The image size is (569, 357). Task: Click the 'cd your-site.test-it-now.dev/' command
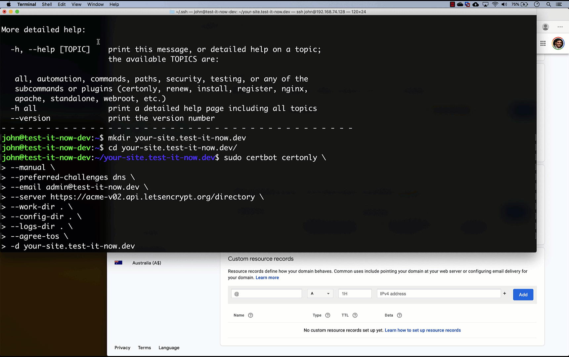173,148
